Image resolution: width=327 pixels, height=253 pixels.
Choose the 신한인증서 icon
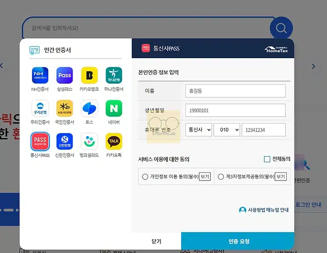tap(65, 142)
